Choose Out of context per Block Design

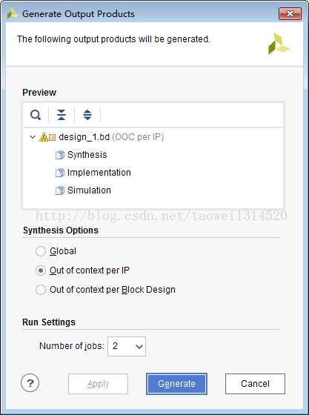click(41, 290)
